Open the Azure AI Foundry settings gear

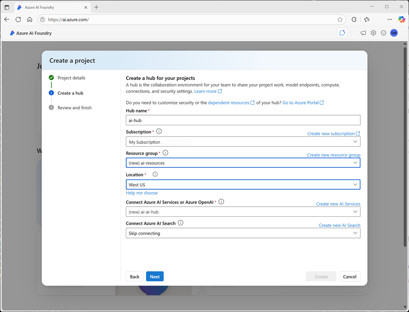373,33
